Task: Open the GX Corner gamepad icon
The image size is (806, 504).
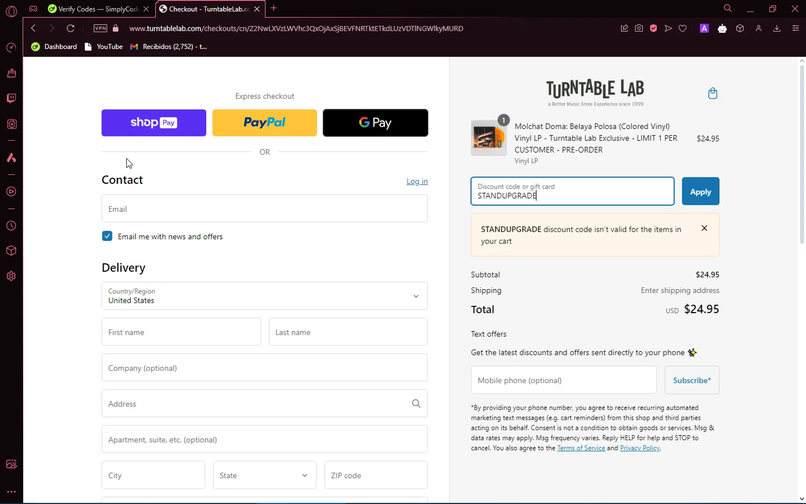Action: (33, 9)
